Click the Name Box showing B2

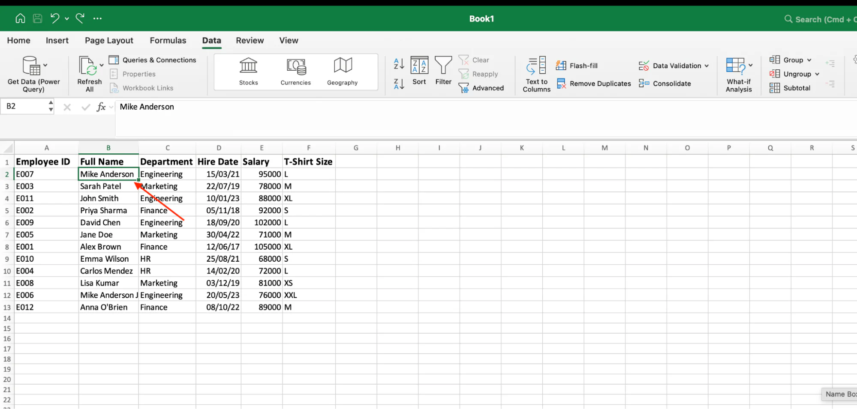24,106
